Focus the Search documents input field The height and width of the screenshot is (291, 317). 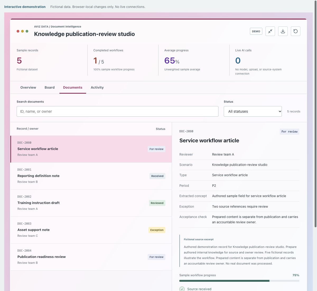[118, 111]
